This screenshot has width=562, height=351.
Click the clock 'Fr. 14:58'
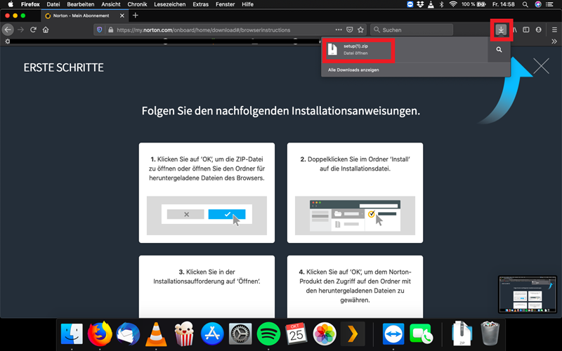click(x=503, y=4)
